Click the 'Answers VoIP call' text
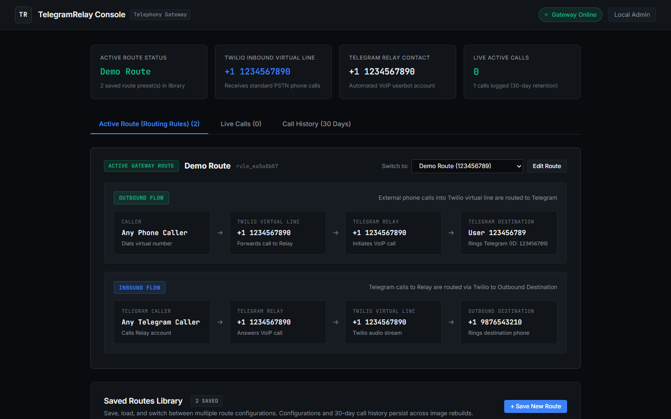671x419 pixels. (x=260, y=333)
